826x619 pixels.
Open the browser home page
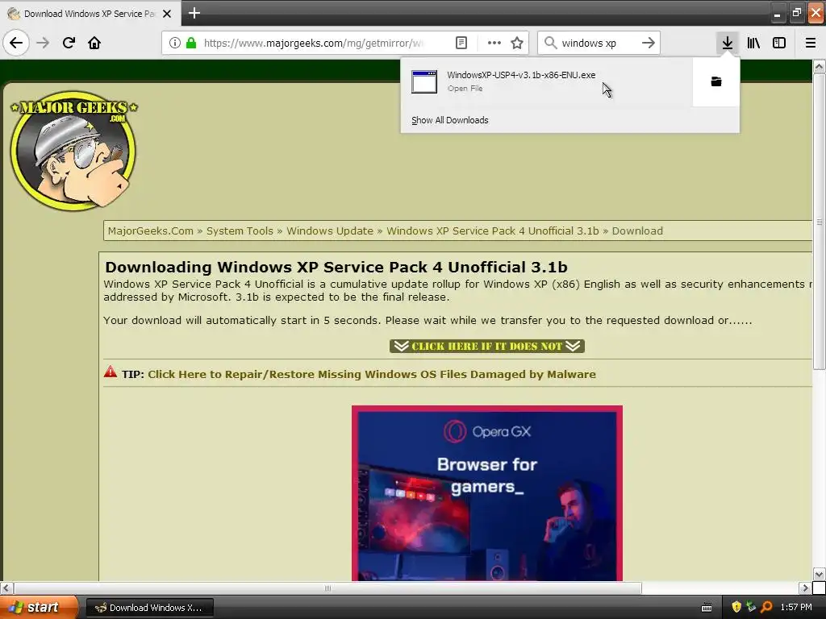(94, 43)
